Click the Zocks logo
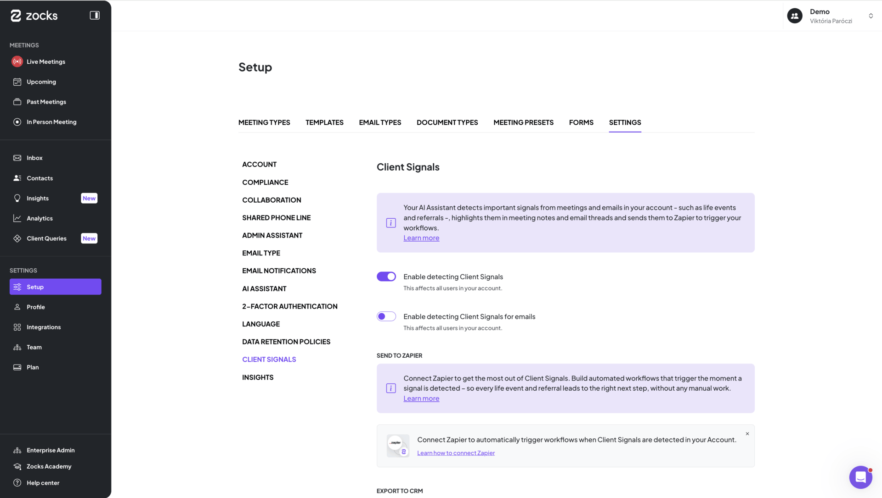 [34, 16]
